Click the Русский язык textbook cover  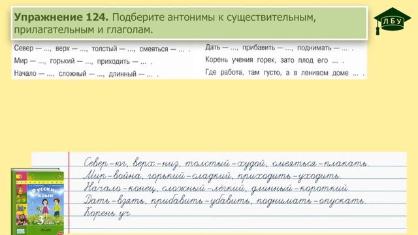pyautogui.click(x=38, y=202)
